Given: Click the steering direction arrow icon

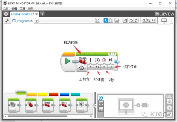Looking at the screenshot, I should pyautogui.click(x=90, y=60).
